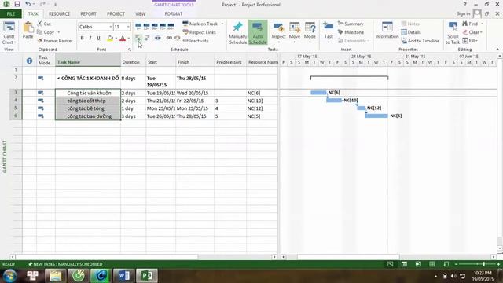Open the task Details pane
The width and height of the screenshot is (503, 283).
coord(411,32)
